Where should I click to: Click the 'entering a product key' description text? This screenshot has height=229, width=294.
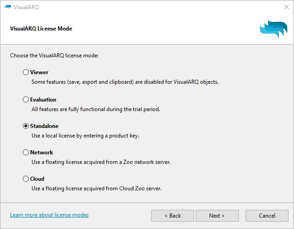[84, 136]
